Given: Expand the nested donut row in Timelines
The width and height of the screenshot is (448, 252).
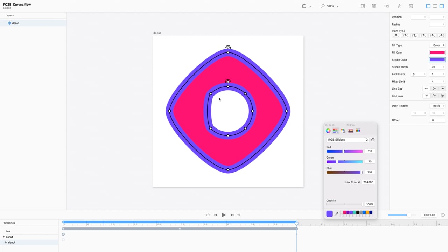Looking at the screenshot, I should pos(6,243).
